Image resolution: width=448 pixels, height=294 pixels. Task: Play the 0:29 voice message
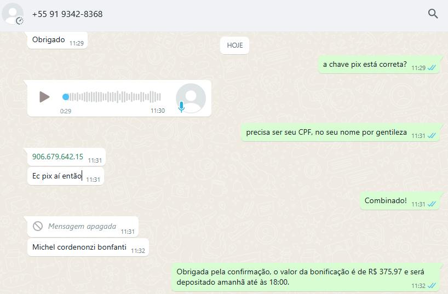[44, 97]
